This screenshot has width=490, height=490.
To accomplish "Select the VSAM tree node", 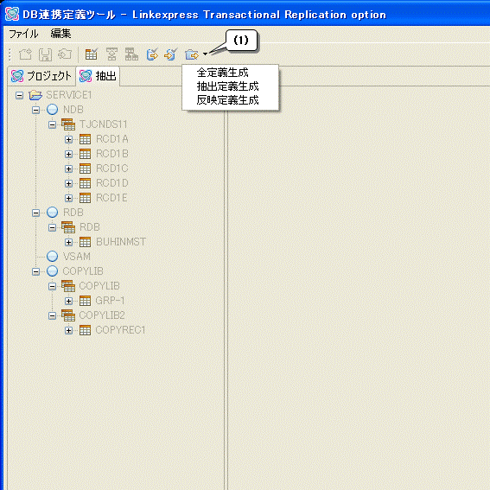I will pos(77,257).
